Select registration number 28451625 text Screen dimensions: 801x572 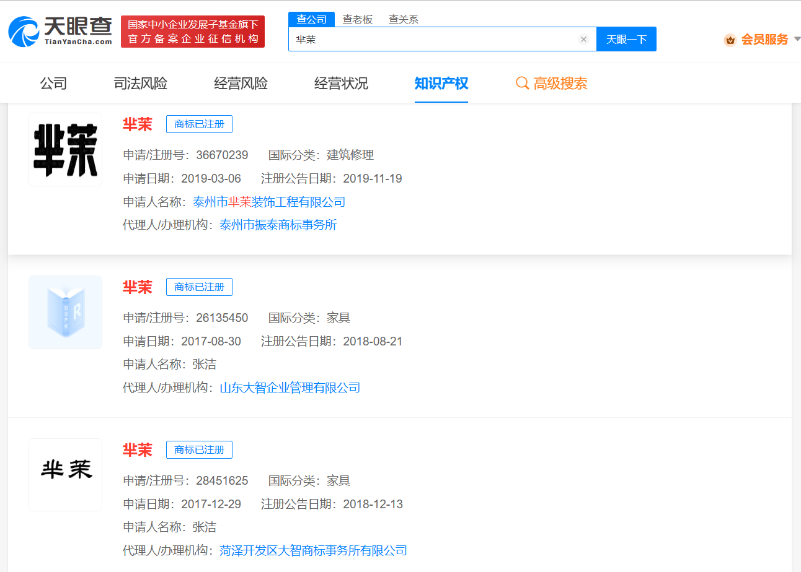(222, 480)
